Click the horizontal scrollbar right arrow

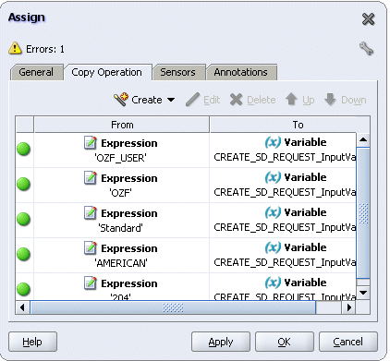[349, 307]
